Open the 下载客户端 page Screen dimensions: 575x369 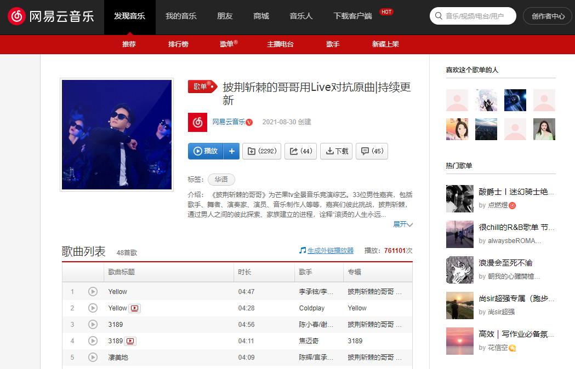tap(352, 16)
